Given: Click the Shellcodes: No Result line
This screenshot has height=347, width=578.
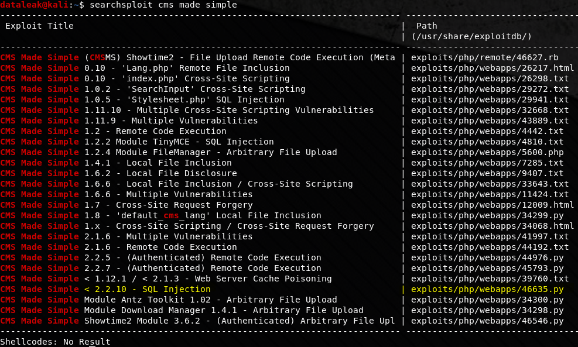Looking at the screenshot, I should point(55,342).
